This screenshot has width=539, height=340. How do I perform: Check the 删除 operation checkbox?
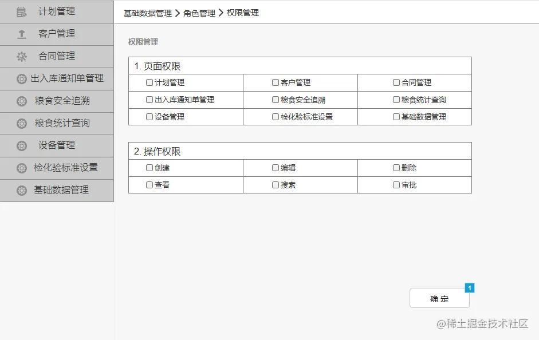pos(396,168)
